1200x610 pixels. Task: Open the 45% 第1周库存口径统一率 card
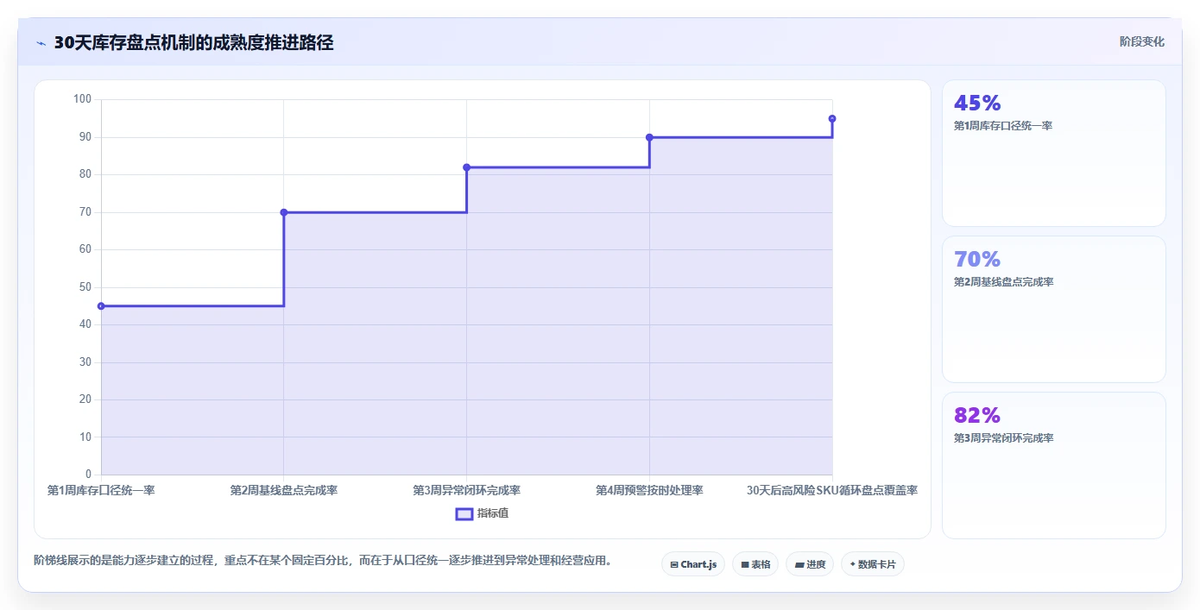[x=1053, y=154]
